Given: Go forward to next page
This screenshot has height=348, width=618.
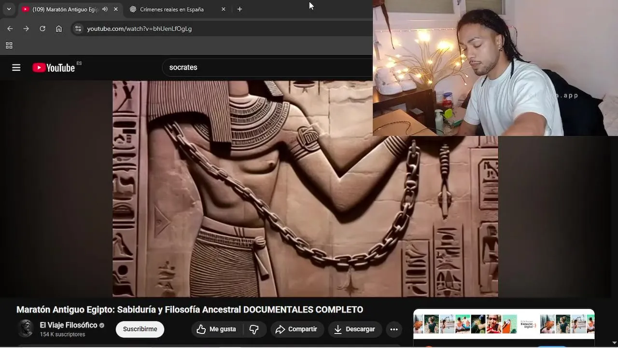Looking at the screenshot, I should pos(26,29).
